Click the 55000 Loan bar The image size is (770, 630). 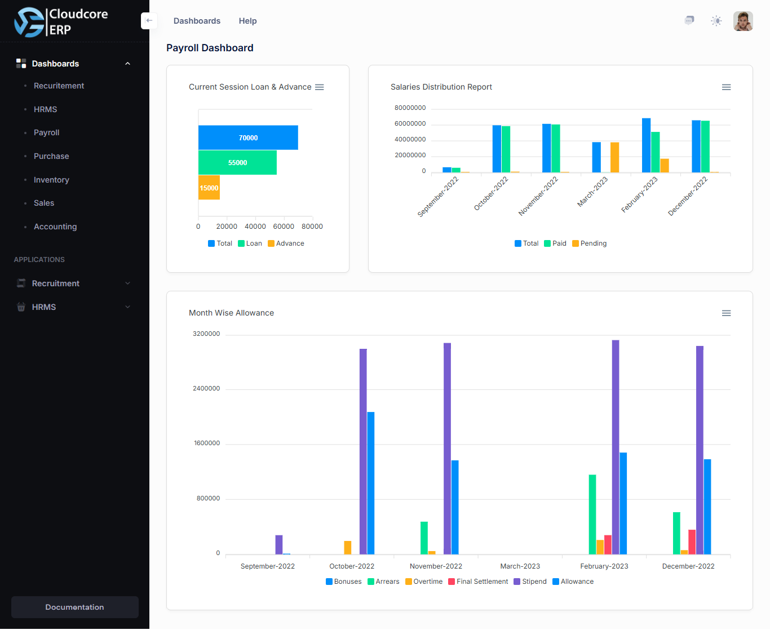(x=237, y=162)
